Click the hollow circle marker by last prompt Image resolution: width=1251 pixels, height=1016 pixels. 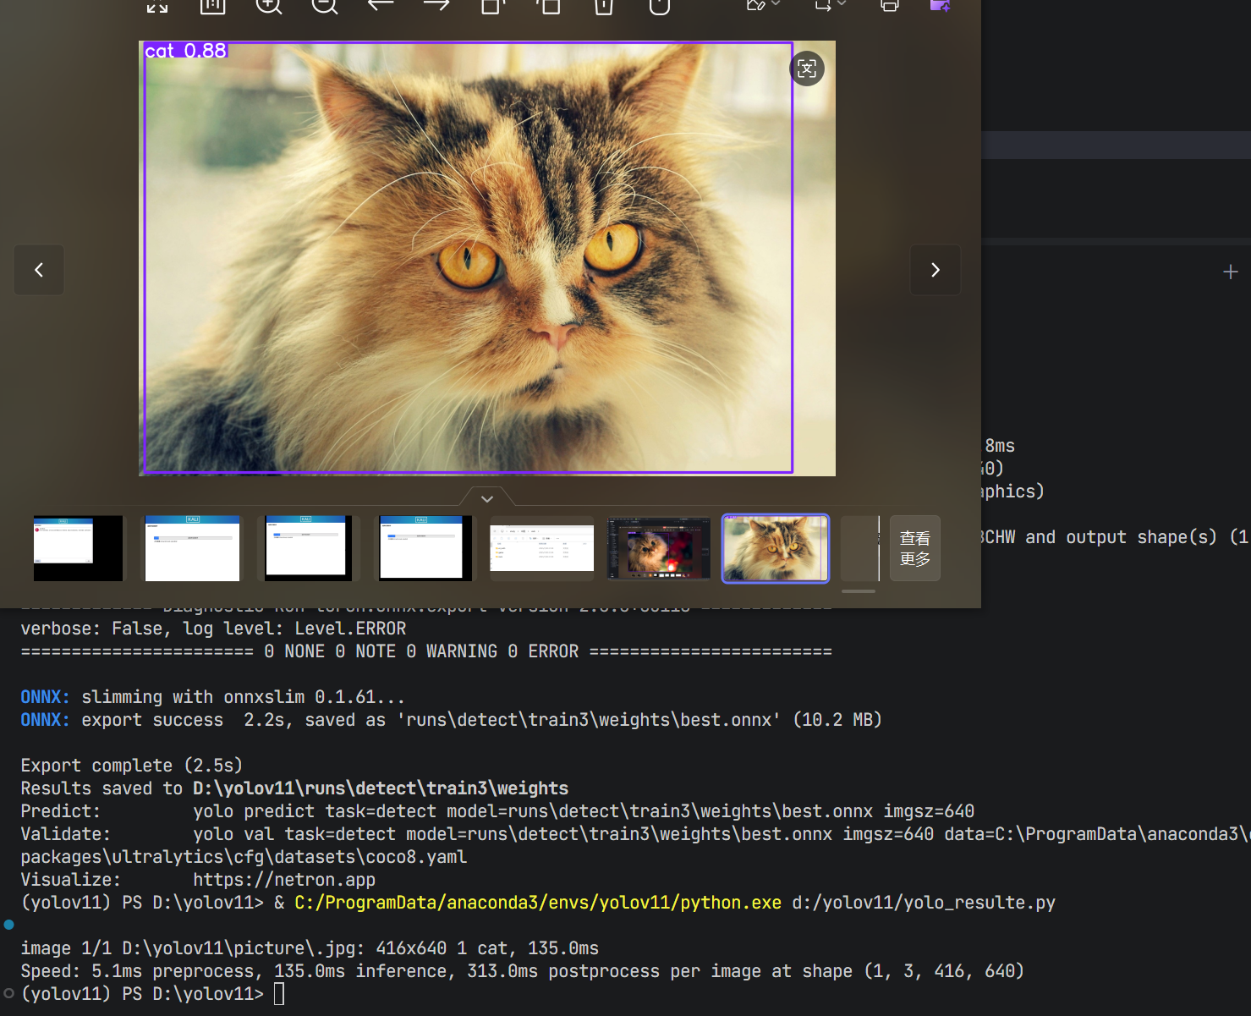coord(9,993)
